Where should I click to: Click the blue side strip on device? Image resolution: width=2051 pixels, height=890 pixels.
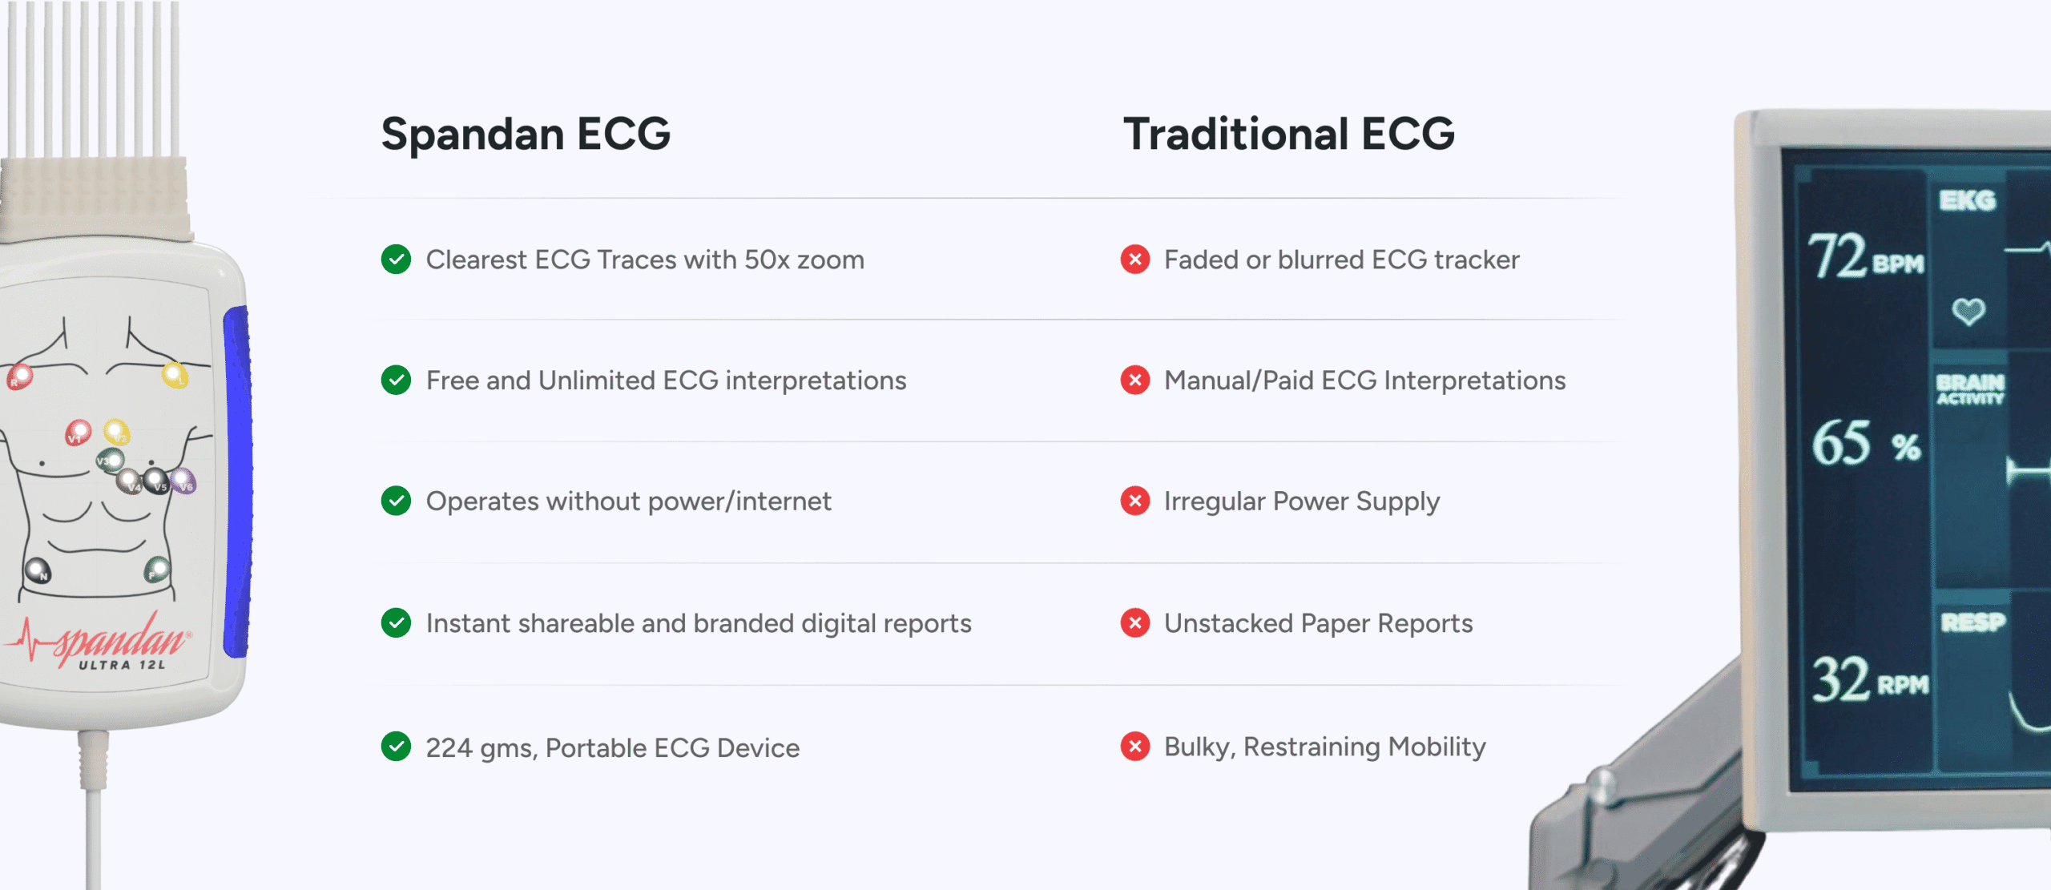[237, 481]
